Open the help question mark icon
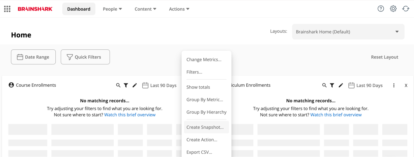This screenshot has width=414, height=157. point(381,9)
